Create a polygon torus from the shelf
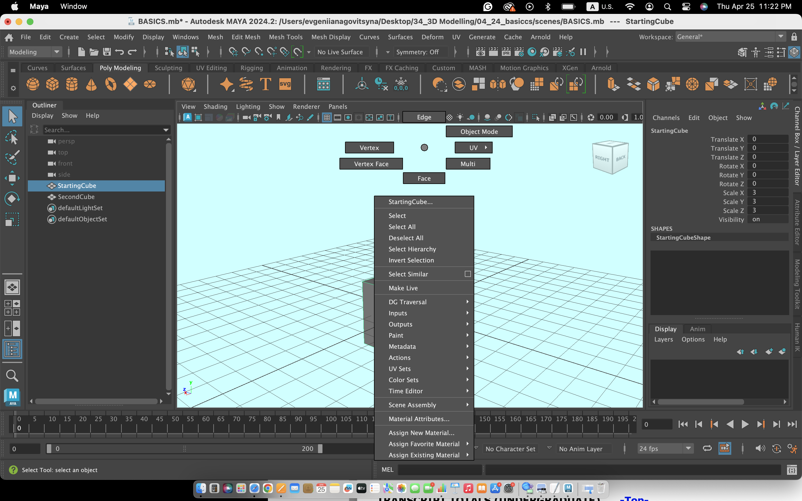Viewport: 802px width, 501px height. [x=111, y=84]
